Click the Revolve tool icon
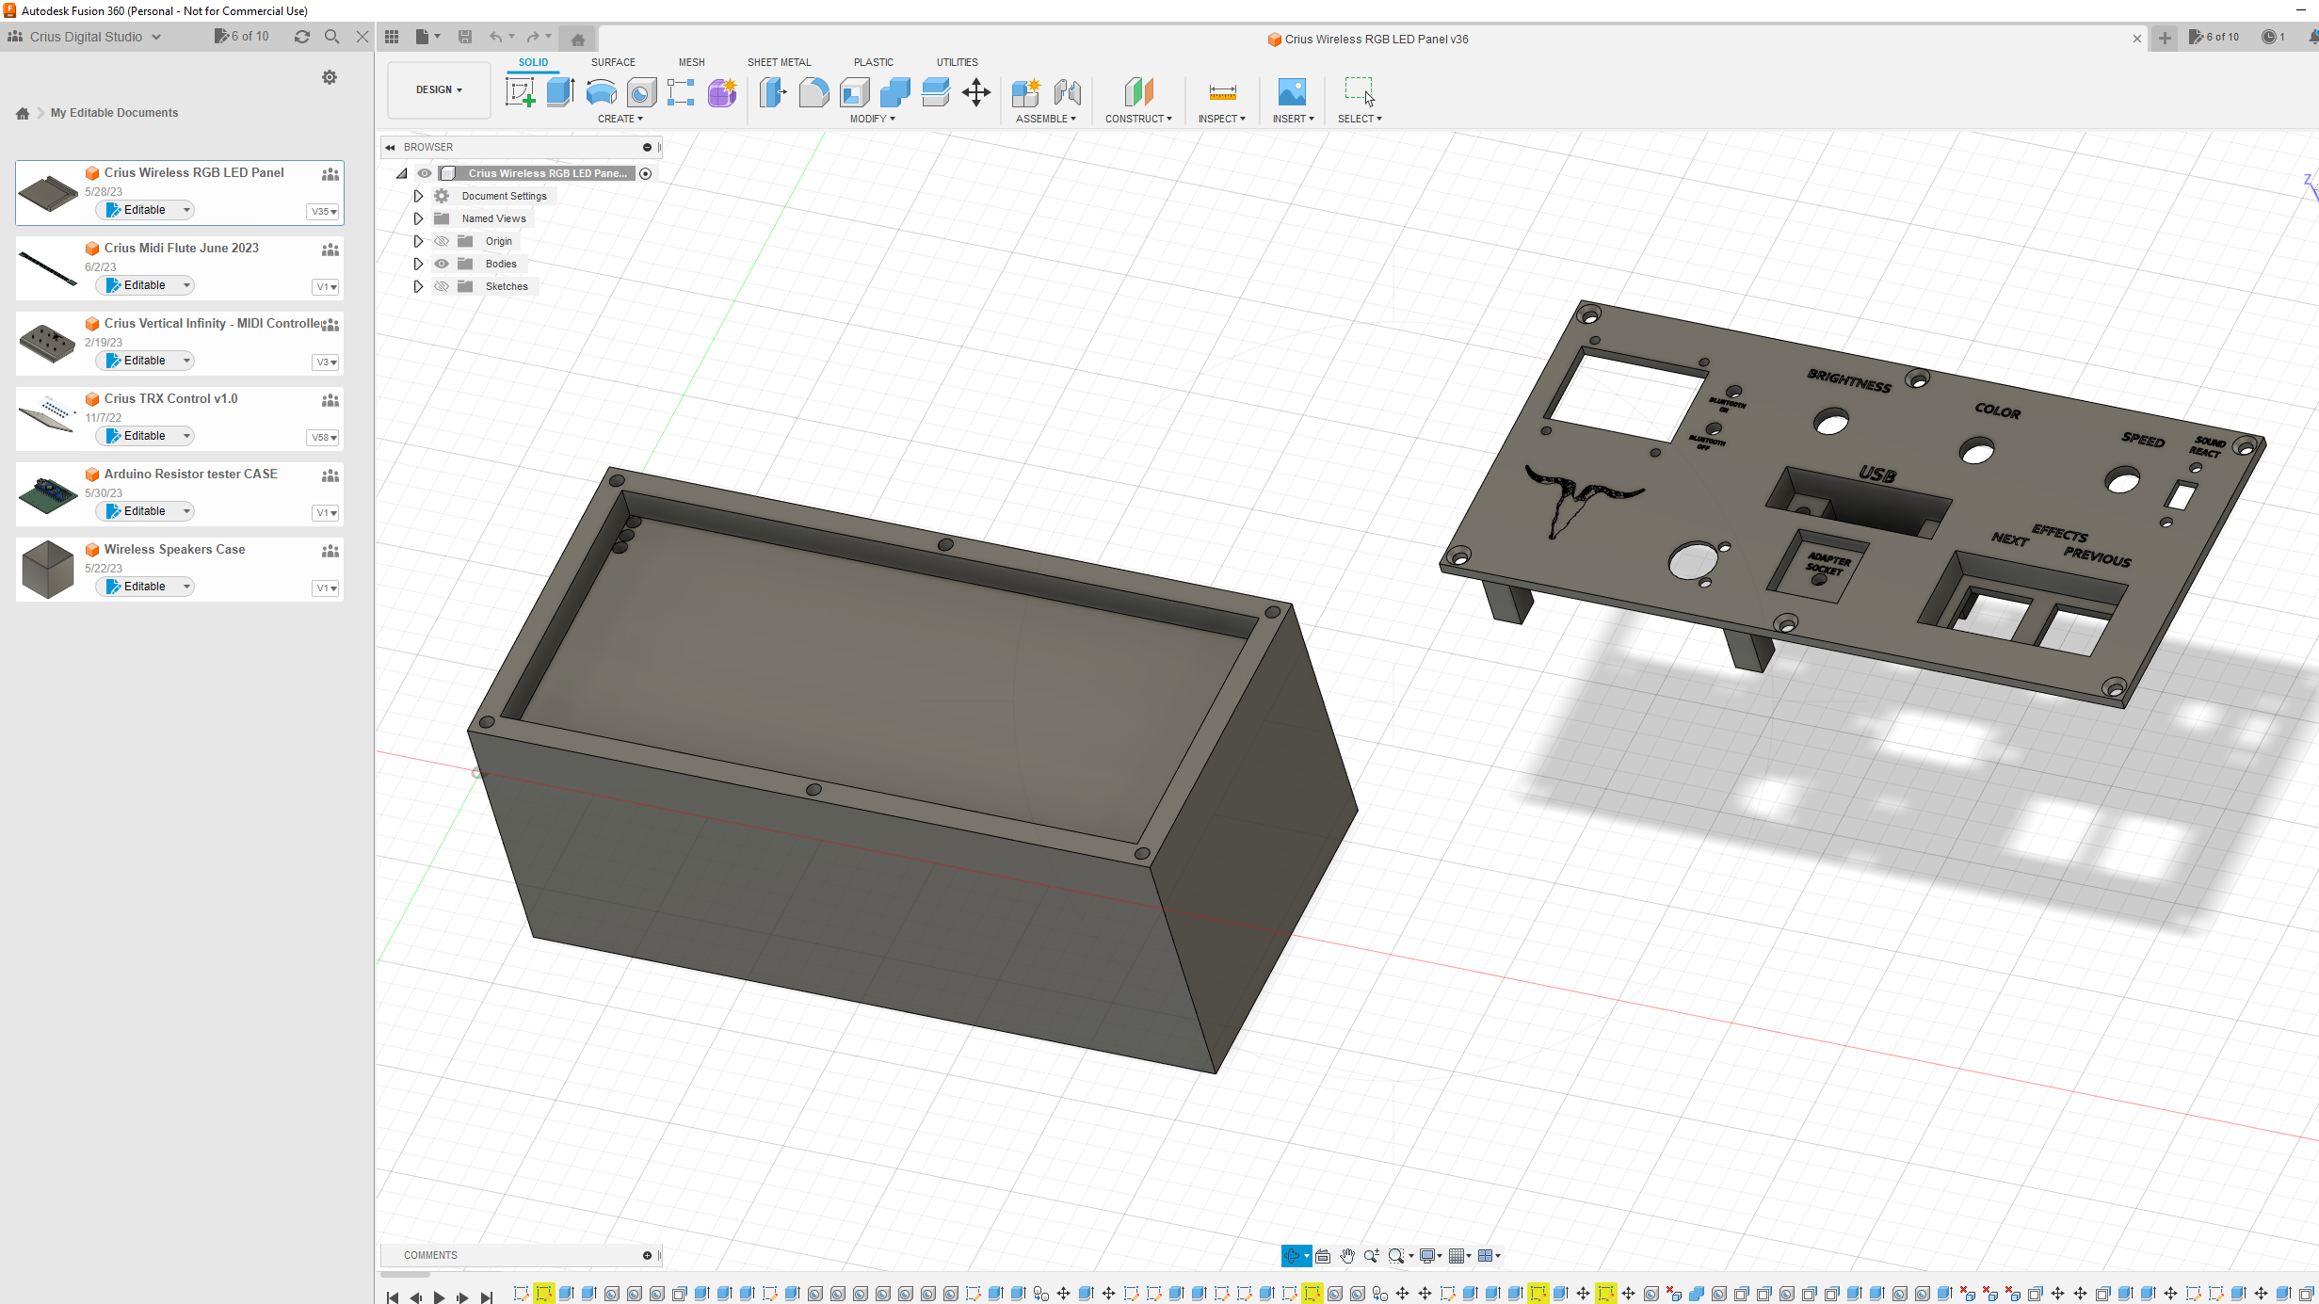2319x1304 pixels. coord(601,92)
